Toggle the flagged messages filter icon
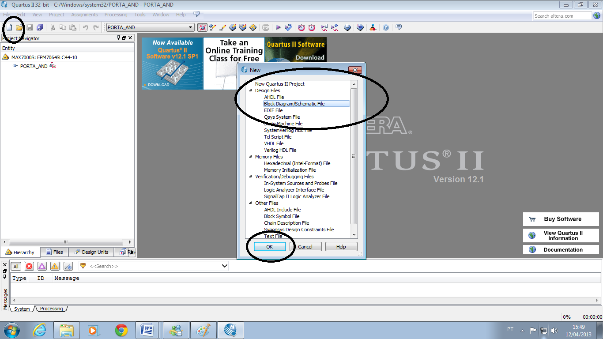 tap(68, 266)
